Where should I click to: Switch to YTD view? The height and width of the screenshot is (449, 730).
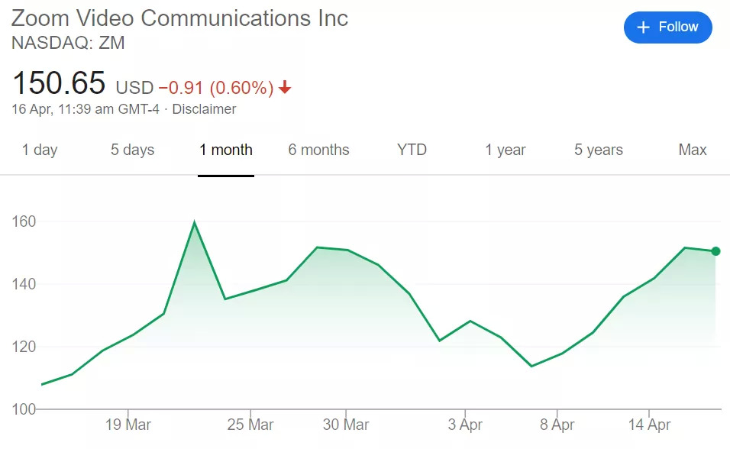click(x=412, y=150)
